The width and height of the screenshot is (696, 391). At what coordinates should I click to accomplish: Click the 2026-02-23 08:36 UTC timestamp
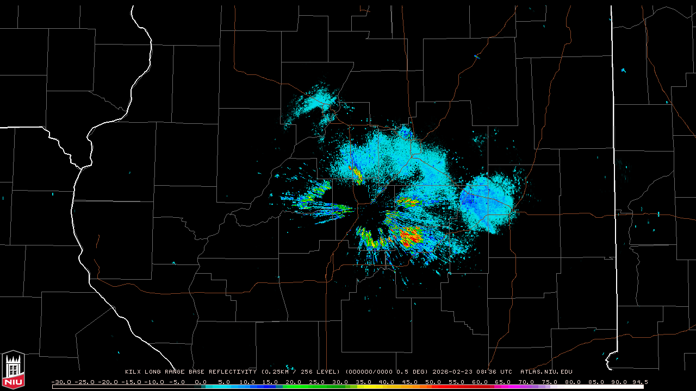coord(472,372)
